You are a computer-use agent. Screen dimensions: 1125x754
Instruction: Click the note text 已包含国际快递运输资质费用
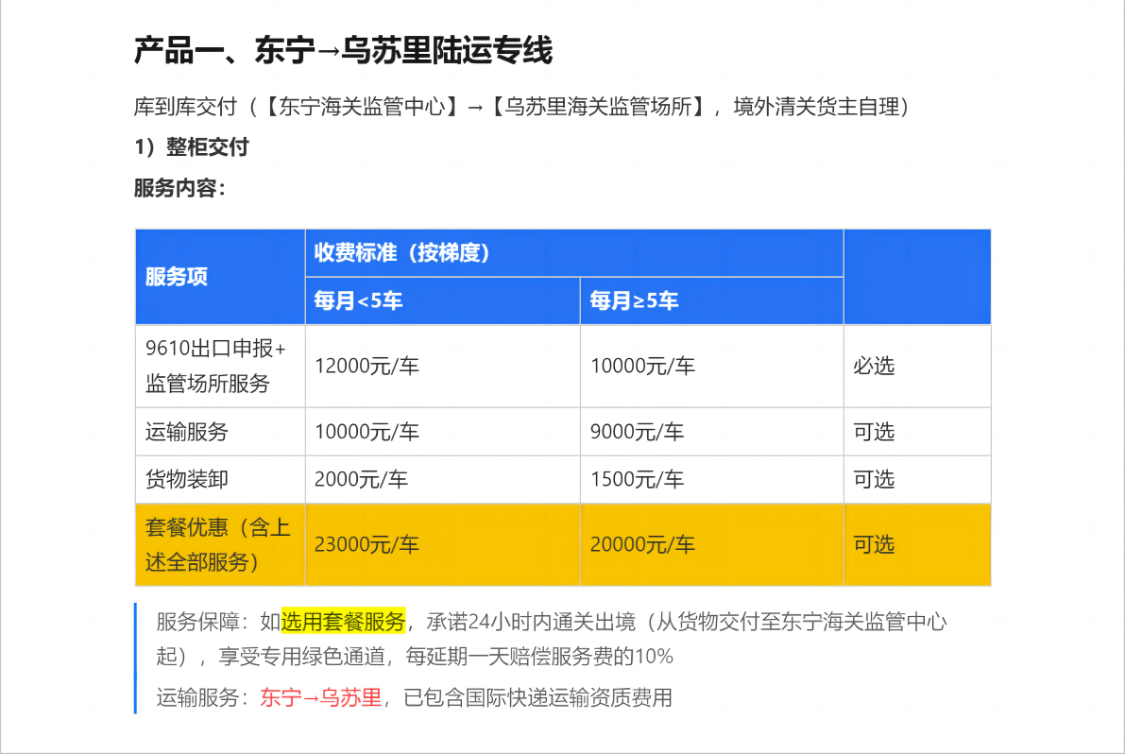click(538, 697)
